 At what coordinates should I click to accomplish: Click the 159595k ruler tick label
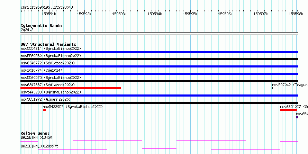pos(190,14)
